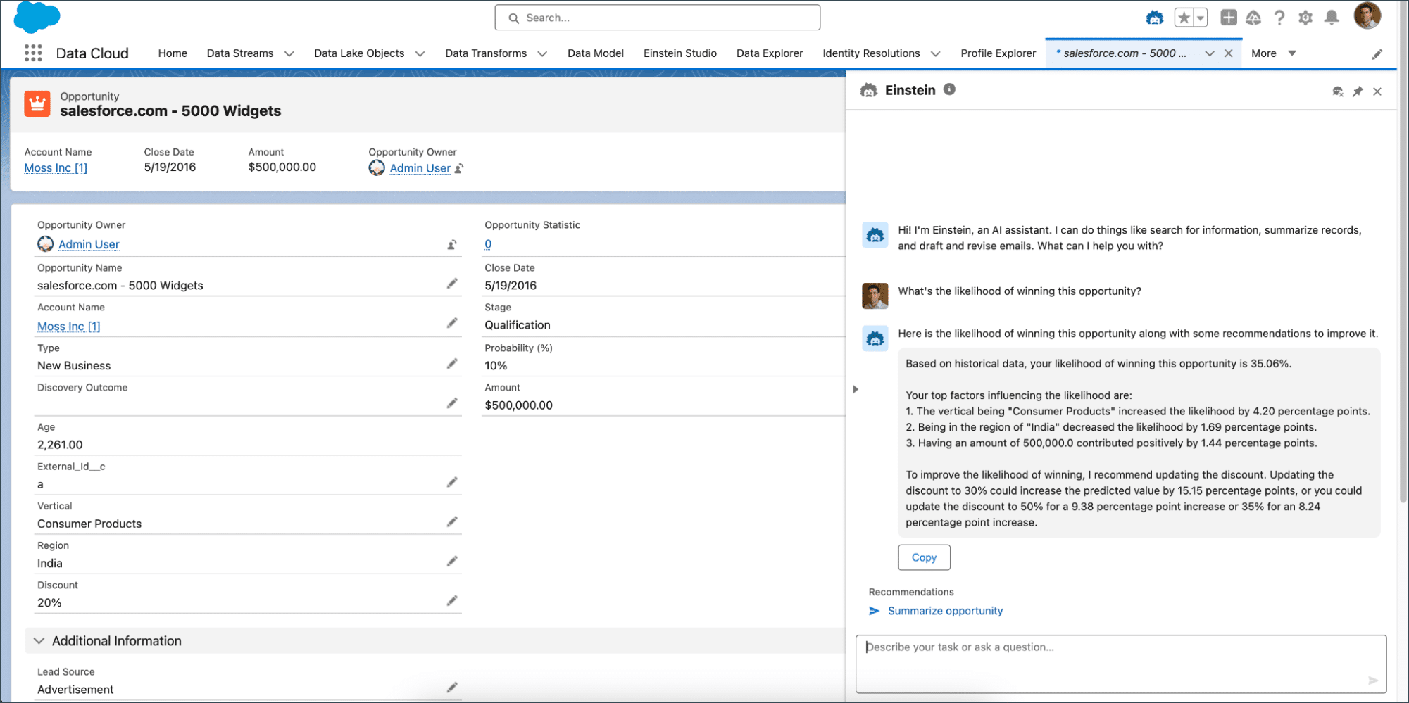
Task: Open salesforce.com tab dropdown chevron
Action: tap(1210, 53)
